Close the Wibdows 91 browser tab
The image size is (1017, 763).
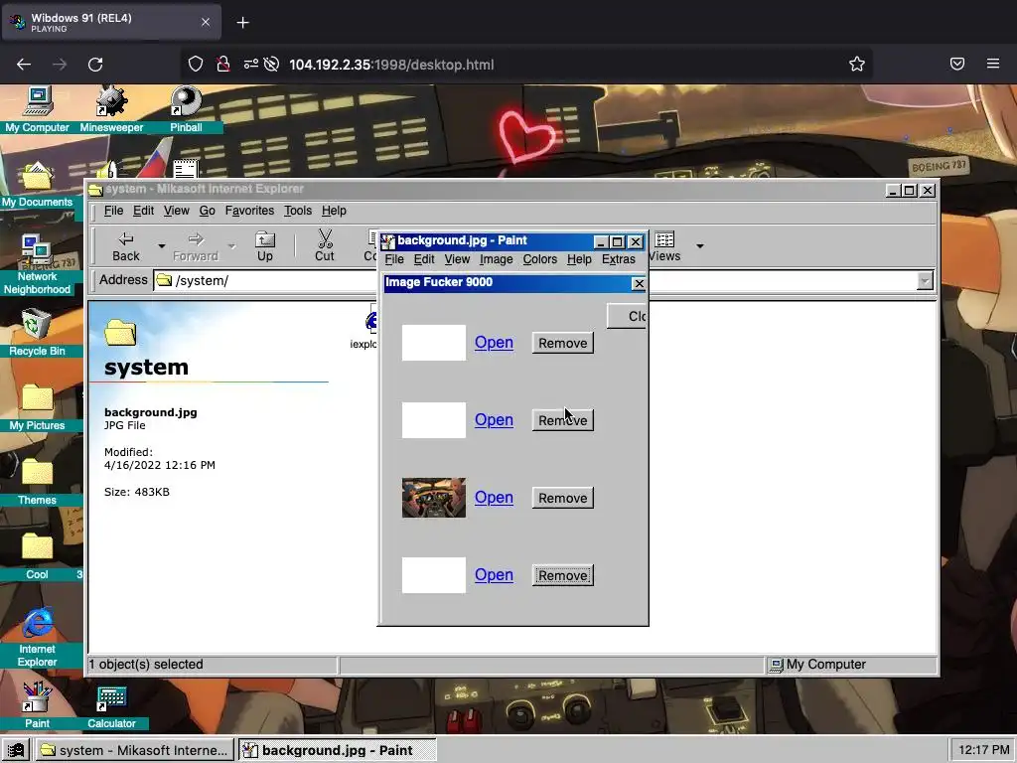coord(205,22)
